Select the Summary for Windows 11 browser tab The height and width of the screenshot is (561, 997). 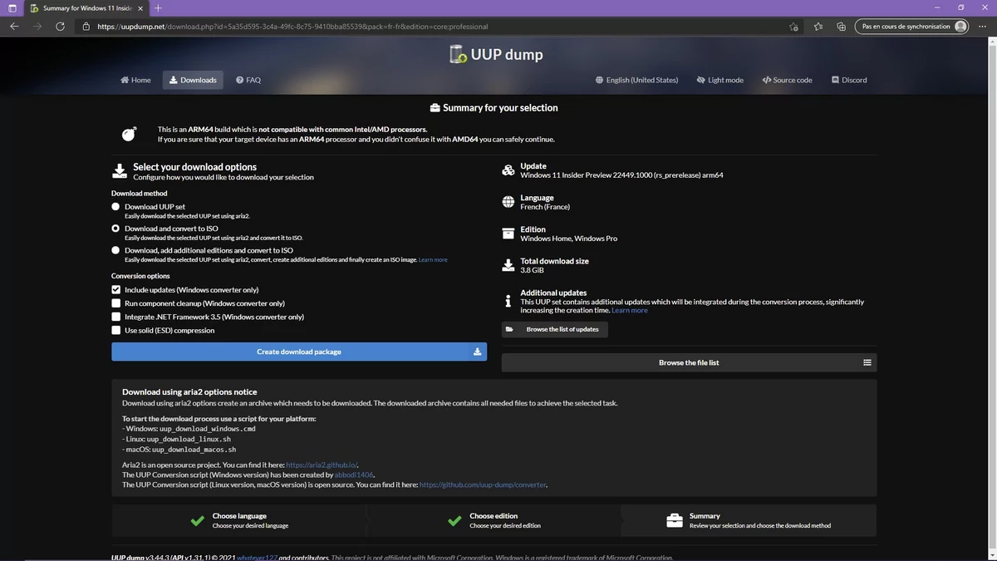point(83,7)
